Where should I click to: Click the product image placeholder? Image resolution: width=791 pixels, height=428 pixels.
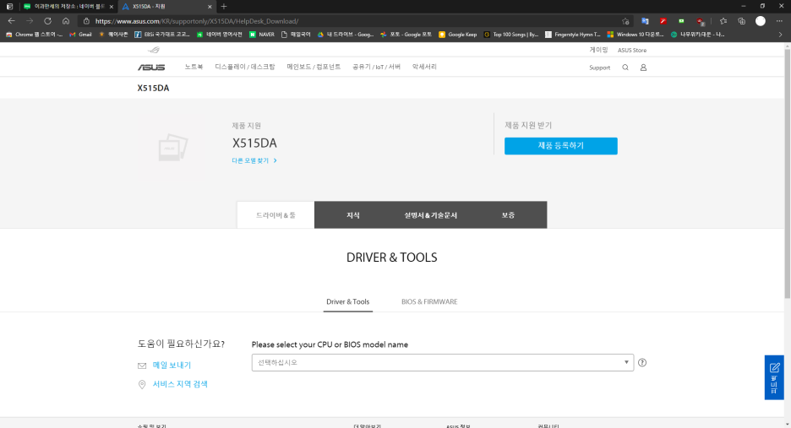click(173, 147)
